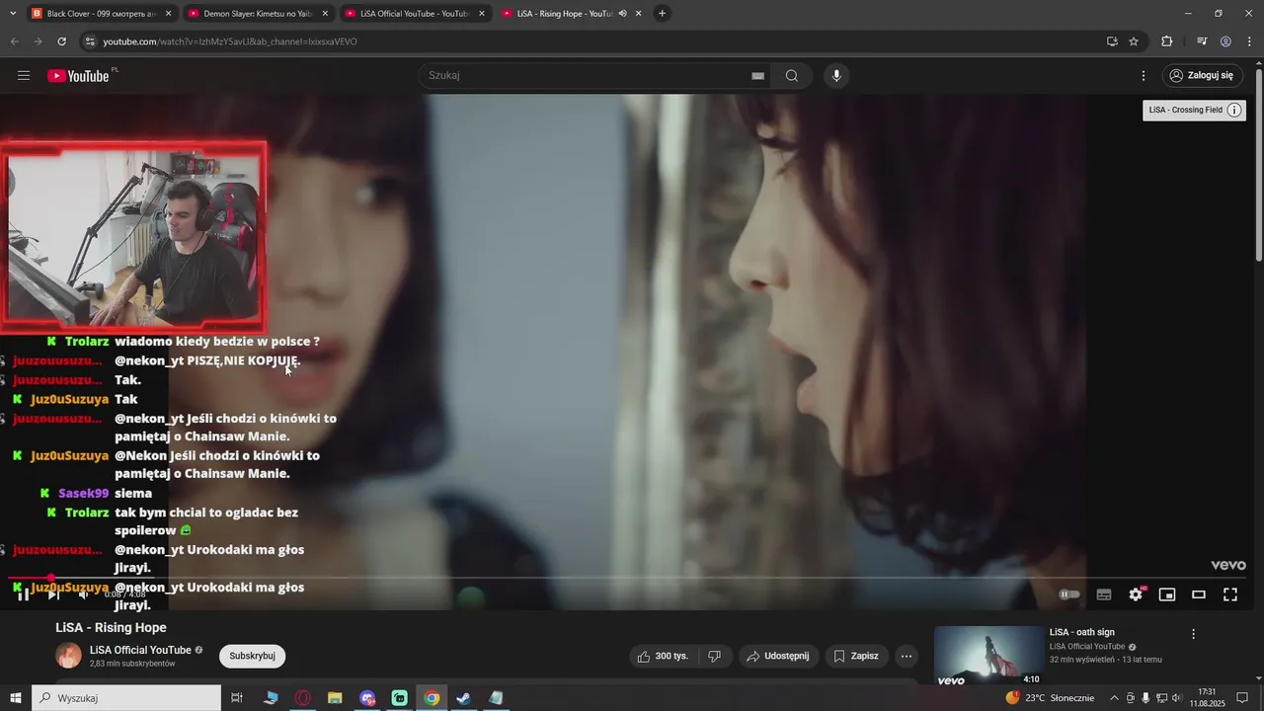Open the LiSA - Crossing Field info card
The height and width of the screenshot is (711, 1264).
[1194, 110]
